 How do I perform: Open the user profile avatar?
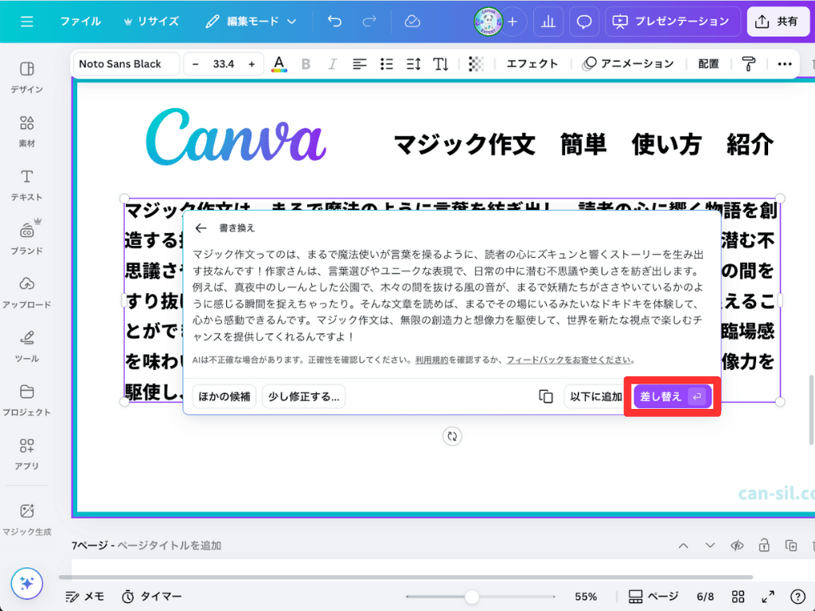[488, 21]
